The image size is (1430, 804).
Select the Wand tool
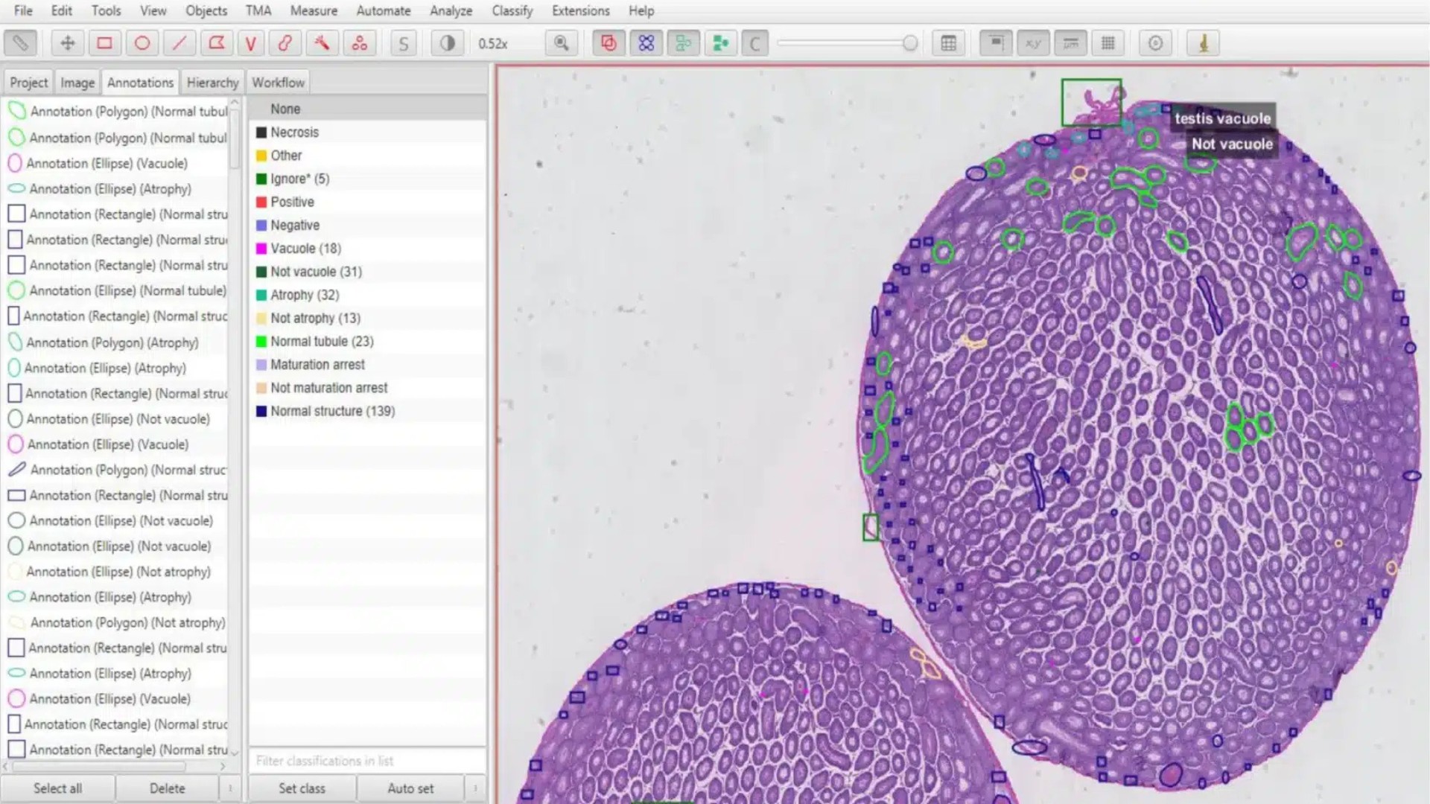point(322,43)
